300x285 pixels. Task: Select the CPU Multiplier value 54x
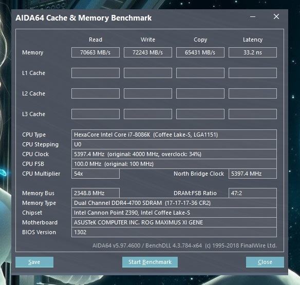(96, 174)
